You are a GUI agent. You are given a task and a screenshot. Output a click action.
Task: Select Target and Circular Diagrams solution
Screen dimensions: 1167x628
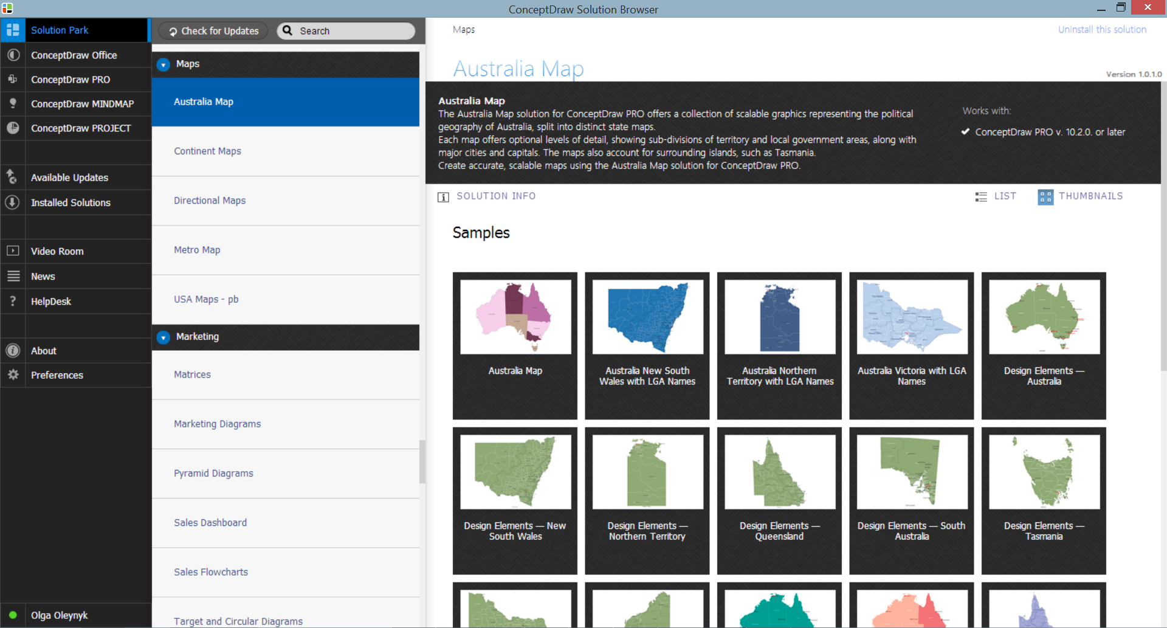(286, 614)
